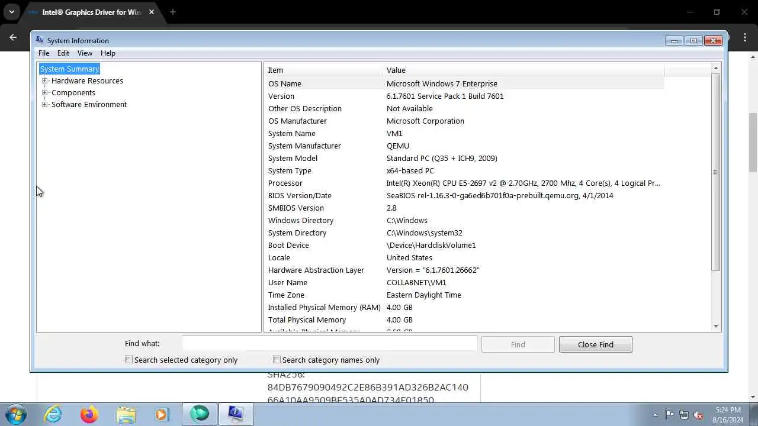Click the Find button
The width and height of the screenshot is (758, 426).
pos(518,344)
